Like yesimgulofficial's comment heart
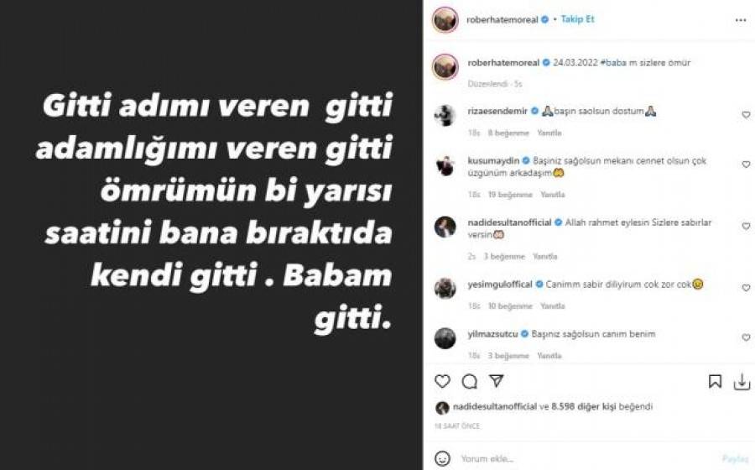 tap(746, 288)
